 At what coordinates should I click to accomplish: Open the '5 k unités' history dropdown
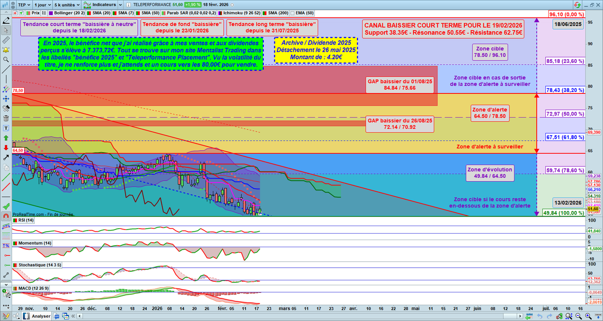pos(66,5)
